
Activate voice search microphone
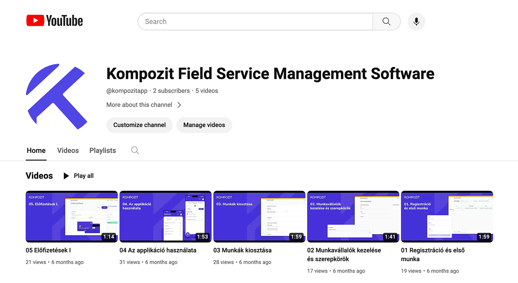click(416, 22)
